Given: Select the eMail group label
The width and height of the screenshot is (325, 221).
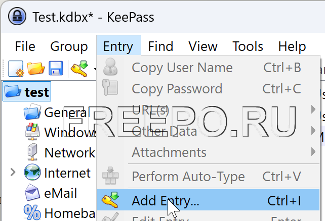Looking at the screenshot, I should click(61, 193).
